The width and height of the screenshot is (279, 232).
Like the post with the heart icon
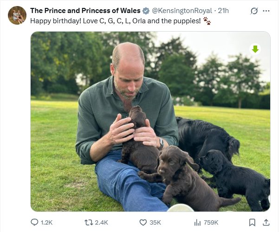pos(143,222)
